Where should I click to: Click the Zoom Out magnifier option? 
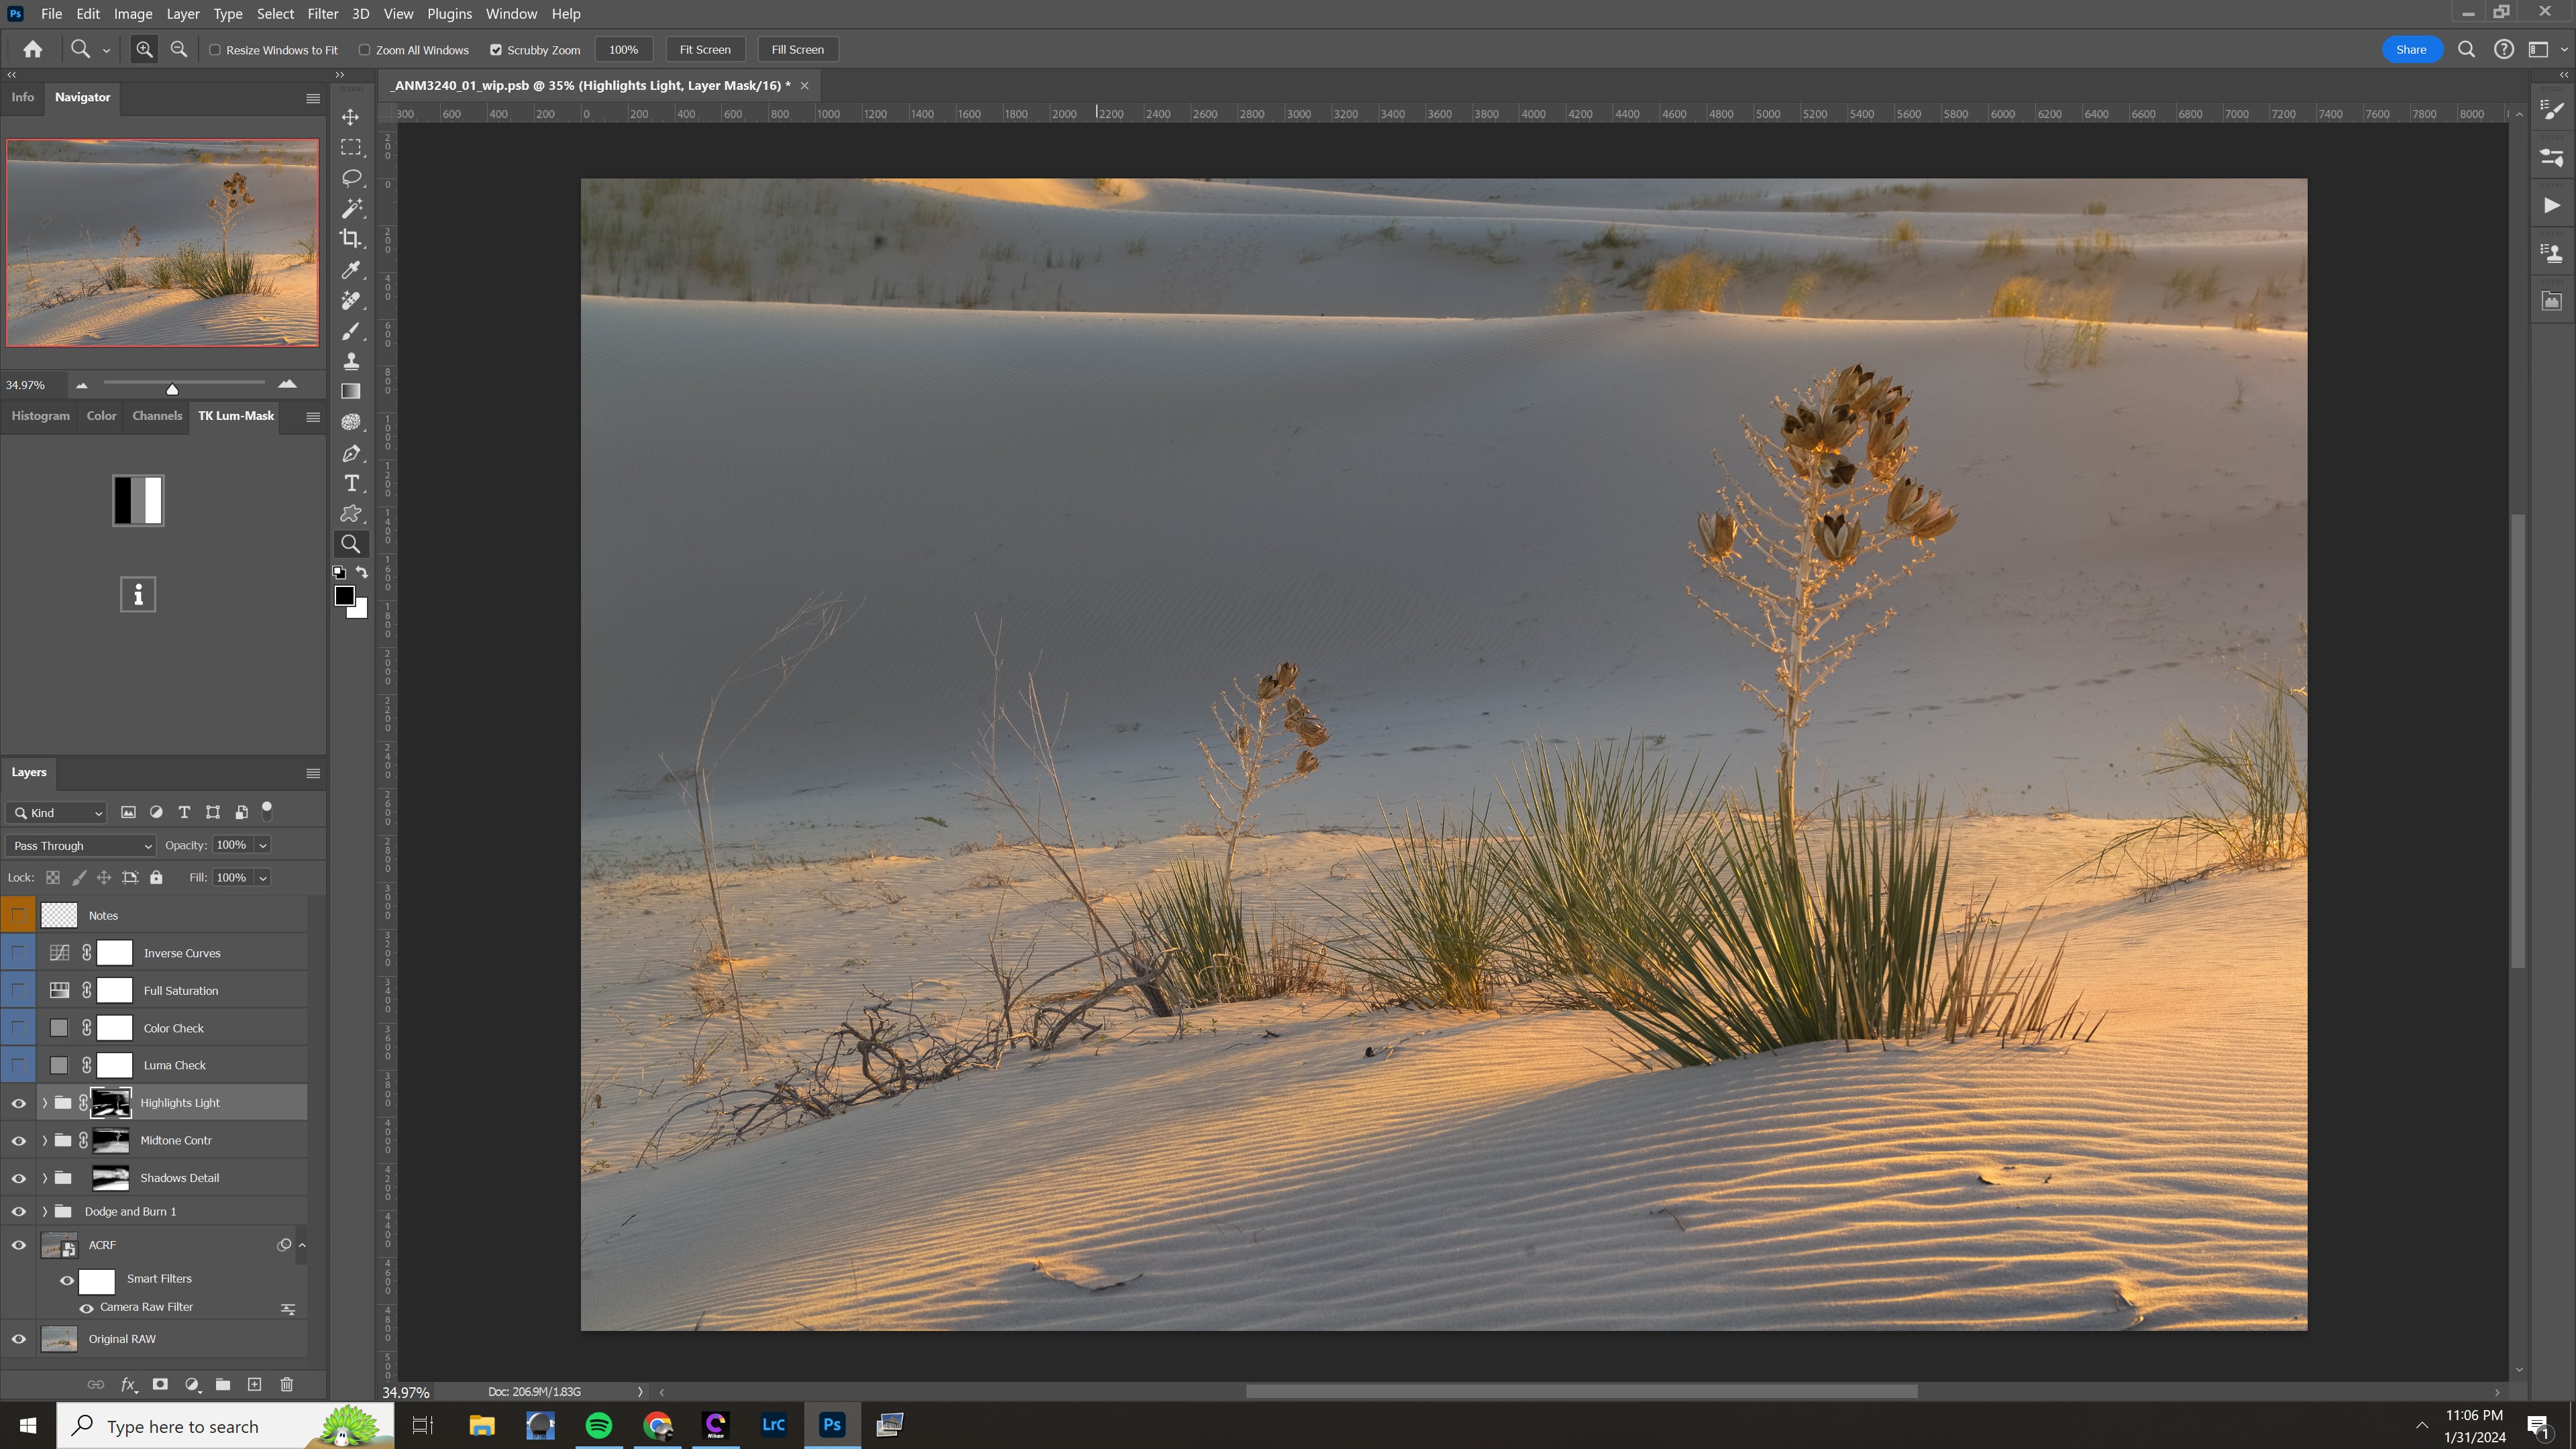point(179,49)
